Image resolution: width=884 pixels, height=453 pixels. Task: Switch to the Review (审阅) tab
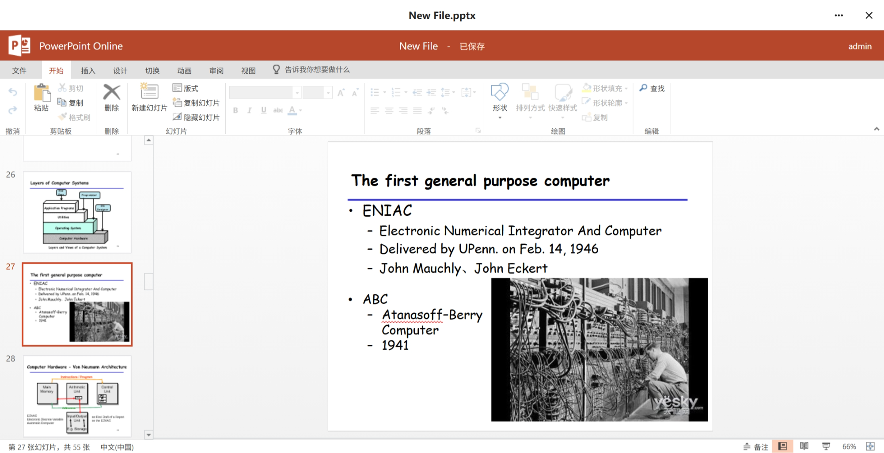(216, 71)
